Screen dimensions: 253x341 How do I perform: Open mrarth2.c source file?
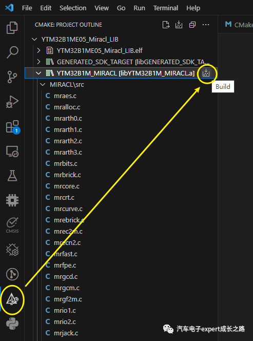pos(68,141)
